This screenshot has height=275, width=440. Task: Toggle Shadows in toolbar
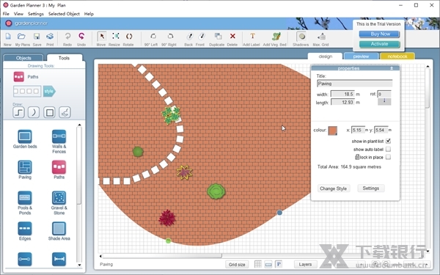coord(301,37)
